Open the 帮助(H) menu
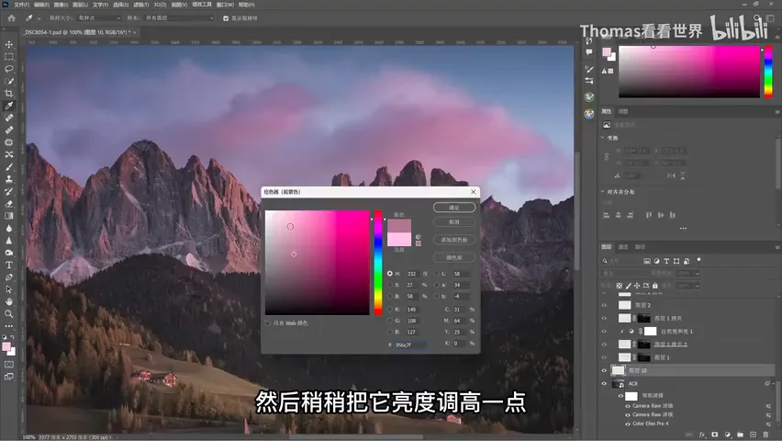 point(246,5)
